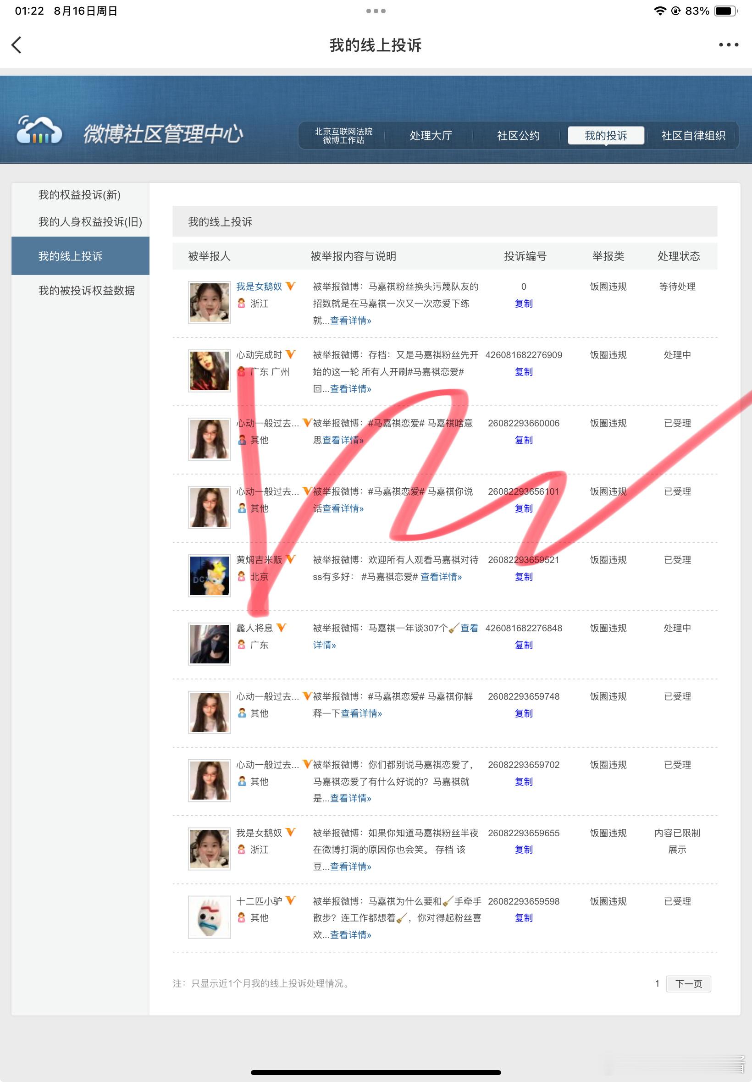Switch to the 社区公约 tab

pyautogui.click(x=518, y=136)
